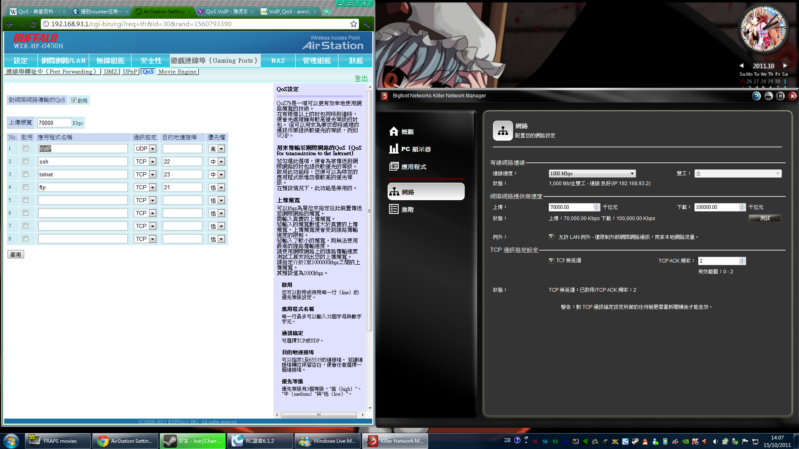The image size is (799, 449).
Task: Toggle the TCP 無延遲 checkbox
Action: pyautogui.click(x=551, y=260)
